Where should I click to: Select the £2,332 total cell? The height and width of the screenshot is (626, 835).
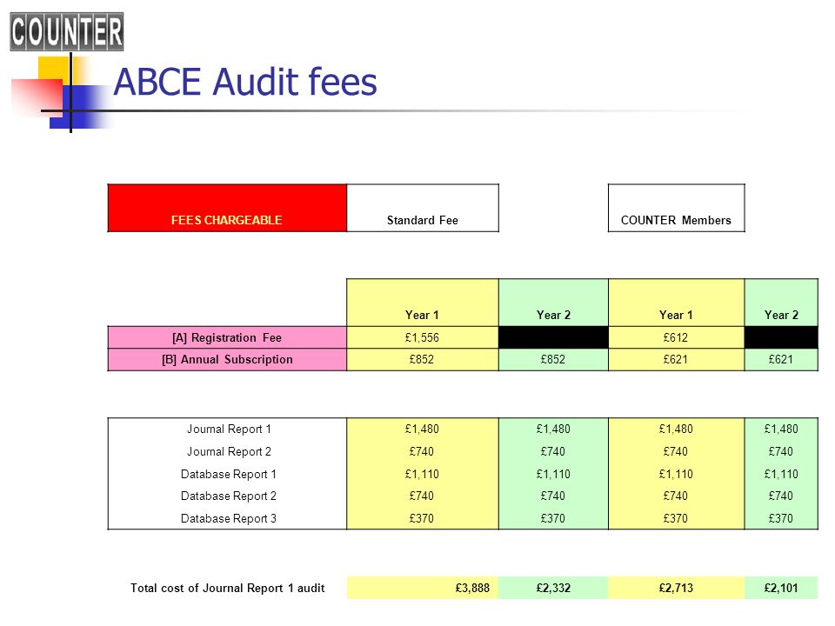tap(553, 589)
